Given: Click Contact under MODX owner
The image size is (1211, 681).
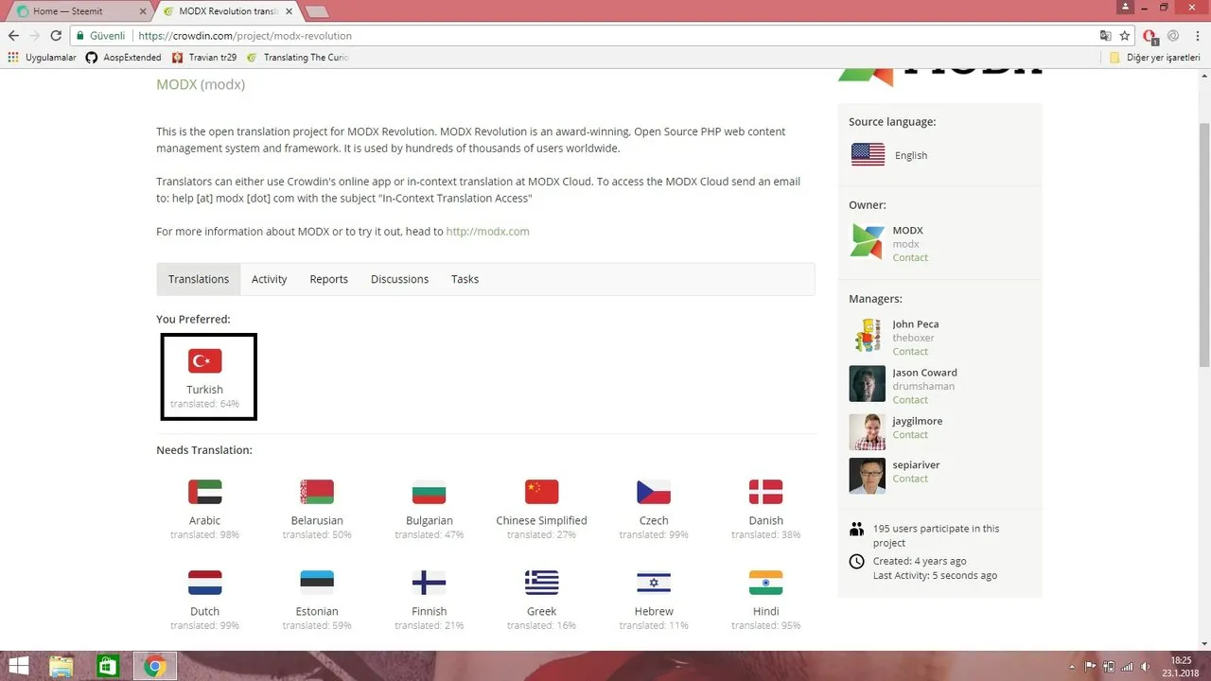Looking at the screenshot, I should (910, 257).
